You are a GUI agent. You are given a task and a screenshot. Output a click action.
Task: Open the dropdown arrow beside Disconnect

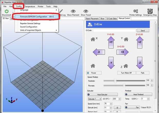pyautogui.click(x=13, y=12)
